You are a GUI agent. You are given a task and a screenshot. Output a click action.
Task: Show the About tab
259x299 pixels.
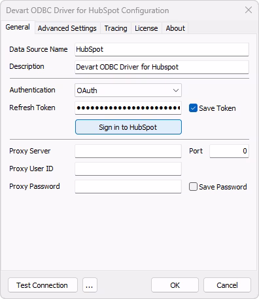pyautogui.click(x=175, y=28)
